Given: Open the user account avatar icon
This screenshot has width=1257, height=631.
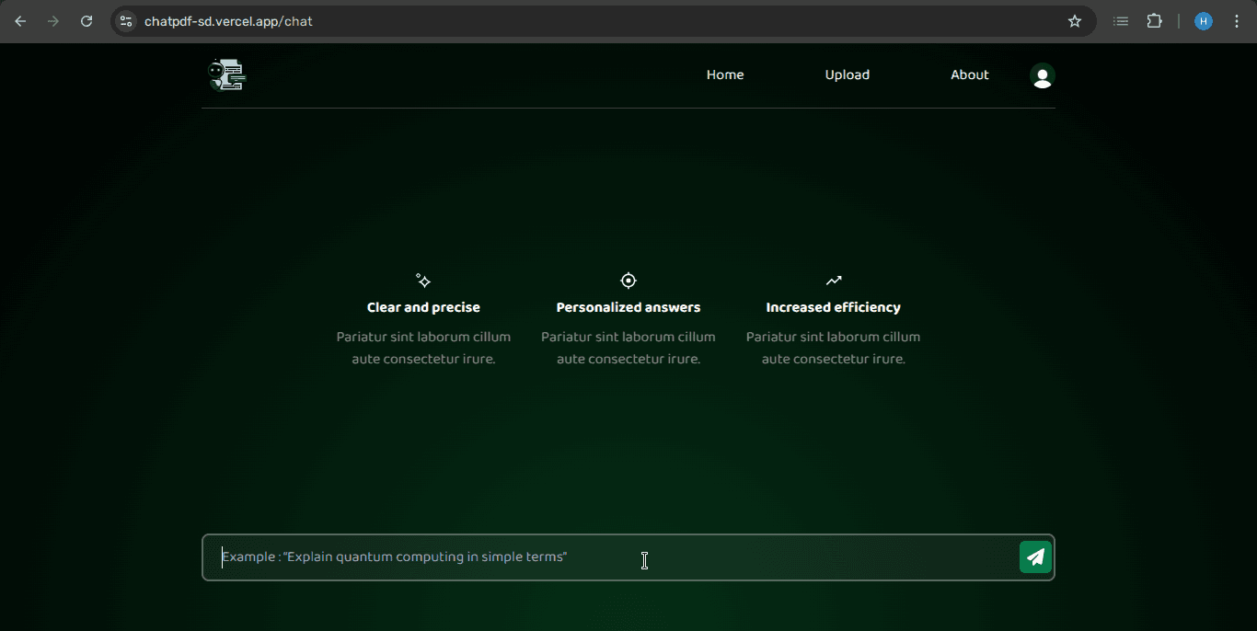Looking at the screenshot, I should (1042, 76).
